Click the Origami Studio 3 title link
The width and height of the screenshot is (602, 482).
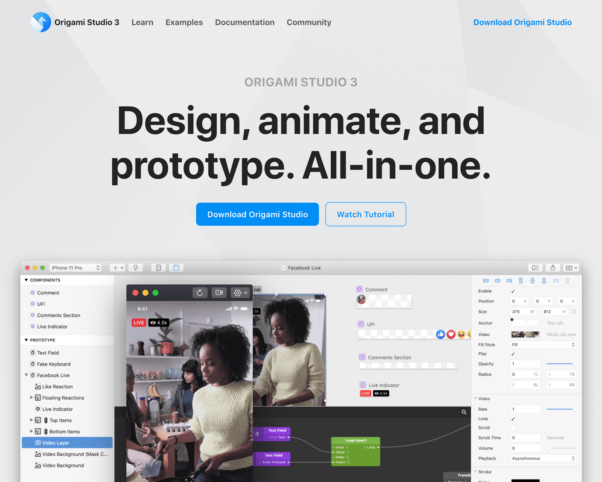(x=87, y=22)
